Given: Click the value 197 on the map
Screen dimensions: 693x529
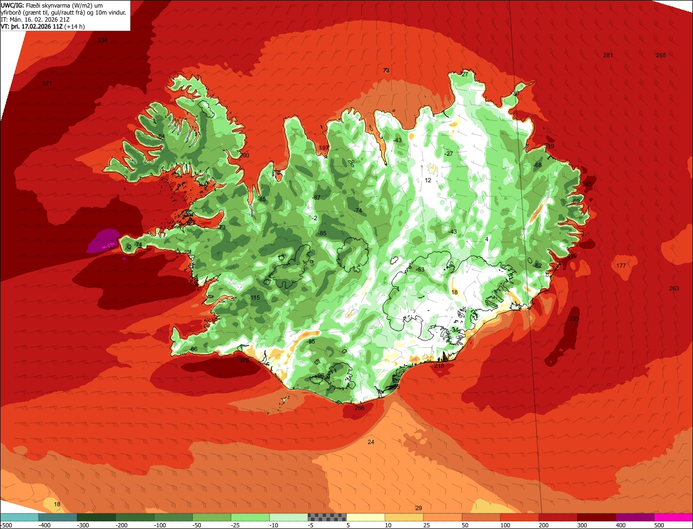Looking at the screenshot, I should click(324, 148).
